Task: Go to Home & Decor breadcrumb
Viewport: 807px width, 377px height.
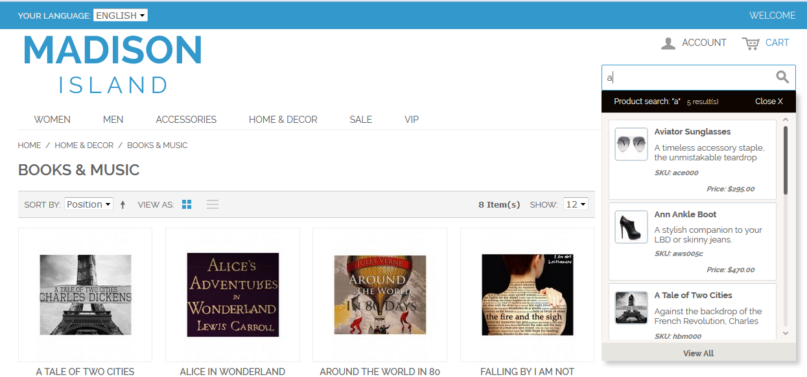Action: (x=84, y=145)
